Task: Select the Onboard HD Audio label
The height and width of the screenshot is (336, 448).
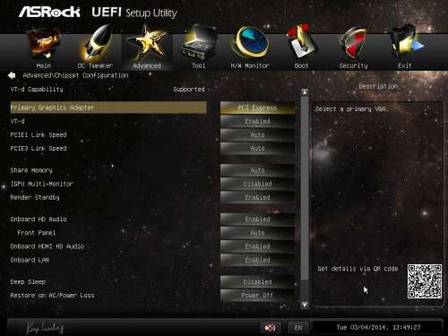Action: point(39,220)
